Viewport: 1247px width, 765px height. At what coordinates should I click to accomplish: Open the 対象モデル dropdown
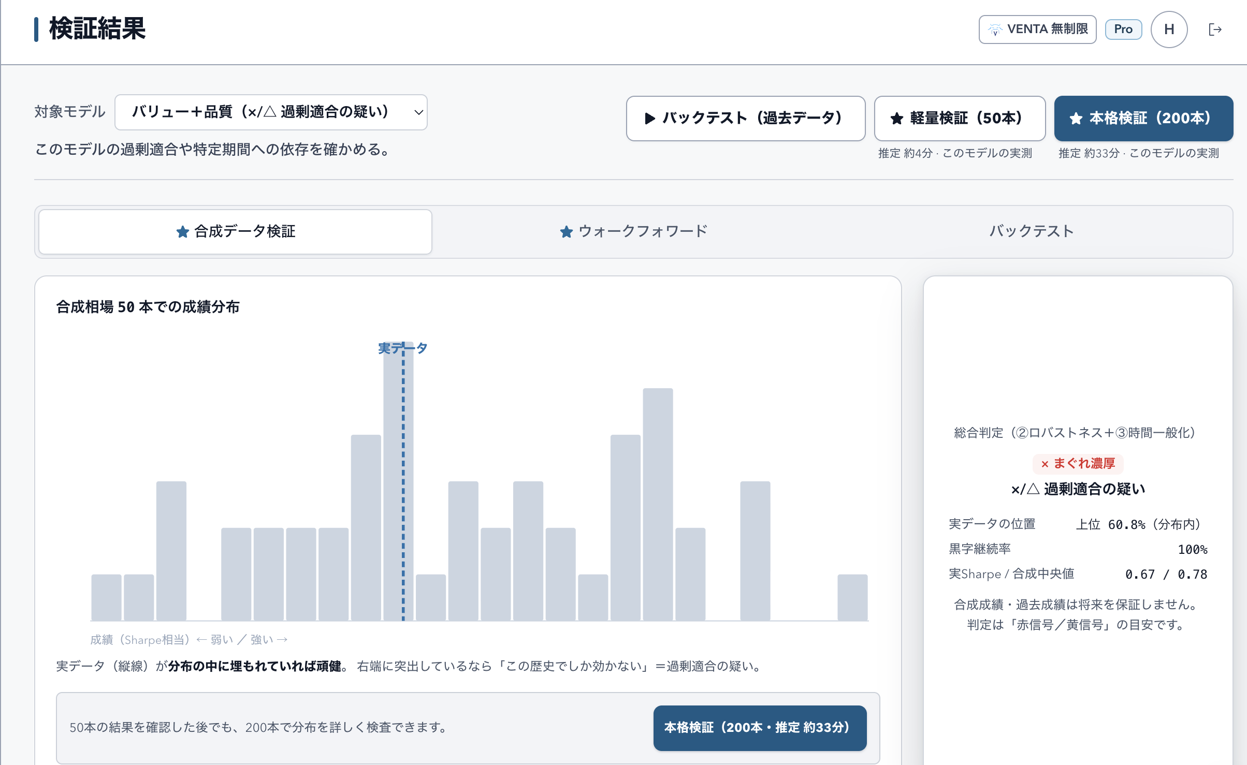click(271, 112)
